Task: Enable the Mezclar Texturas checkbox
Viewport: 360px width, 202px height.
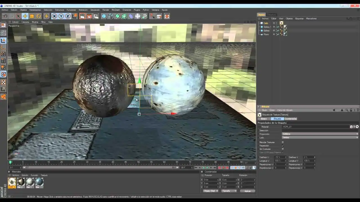Action: tap(283, 142)
